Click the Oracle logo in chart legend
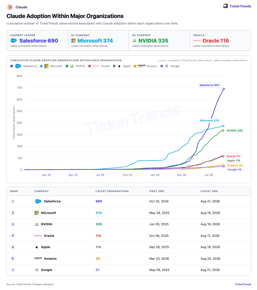This screenshot has width=257, height=290. [x=96, y=66]
